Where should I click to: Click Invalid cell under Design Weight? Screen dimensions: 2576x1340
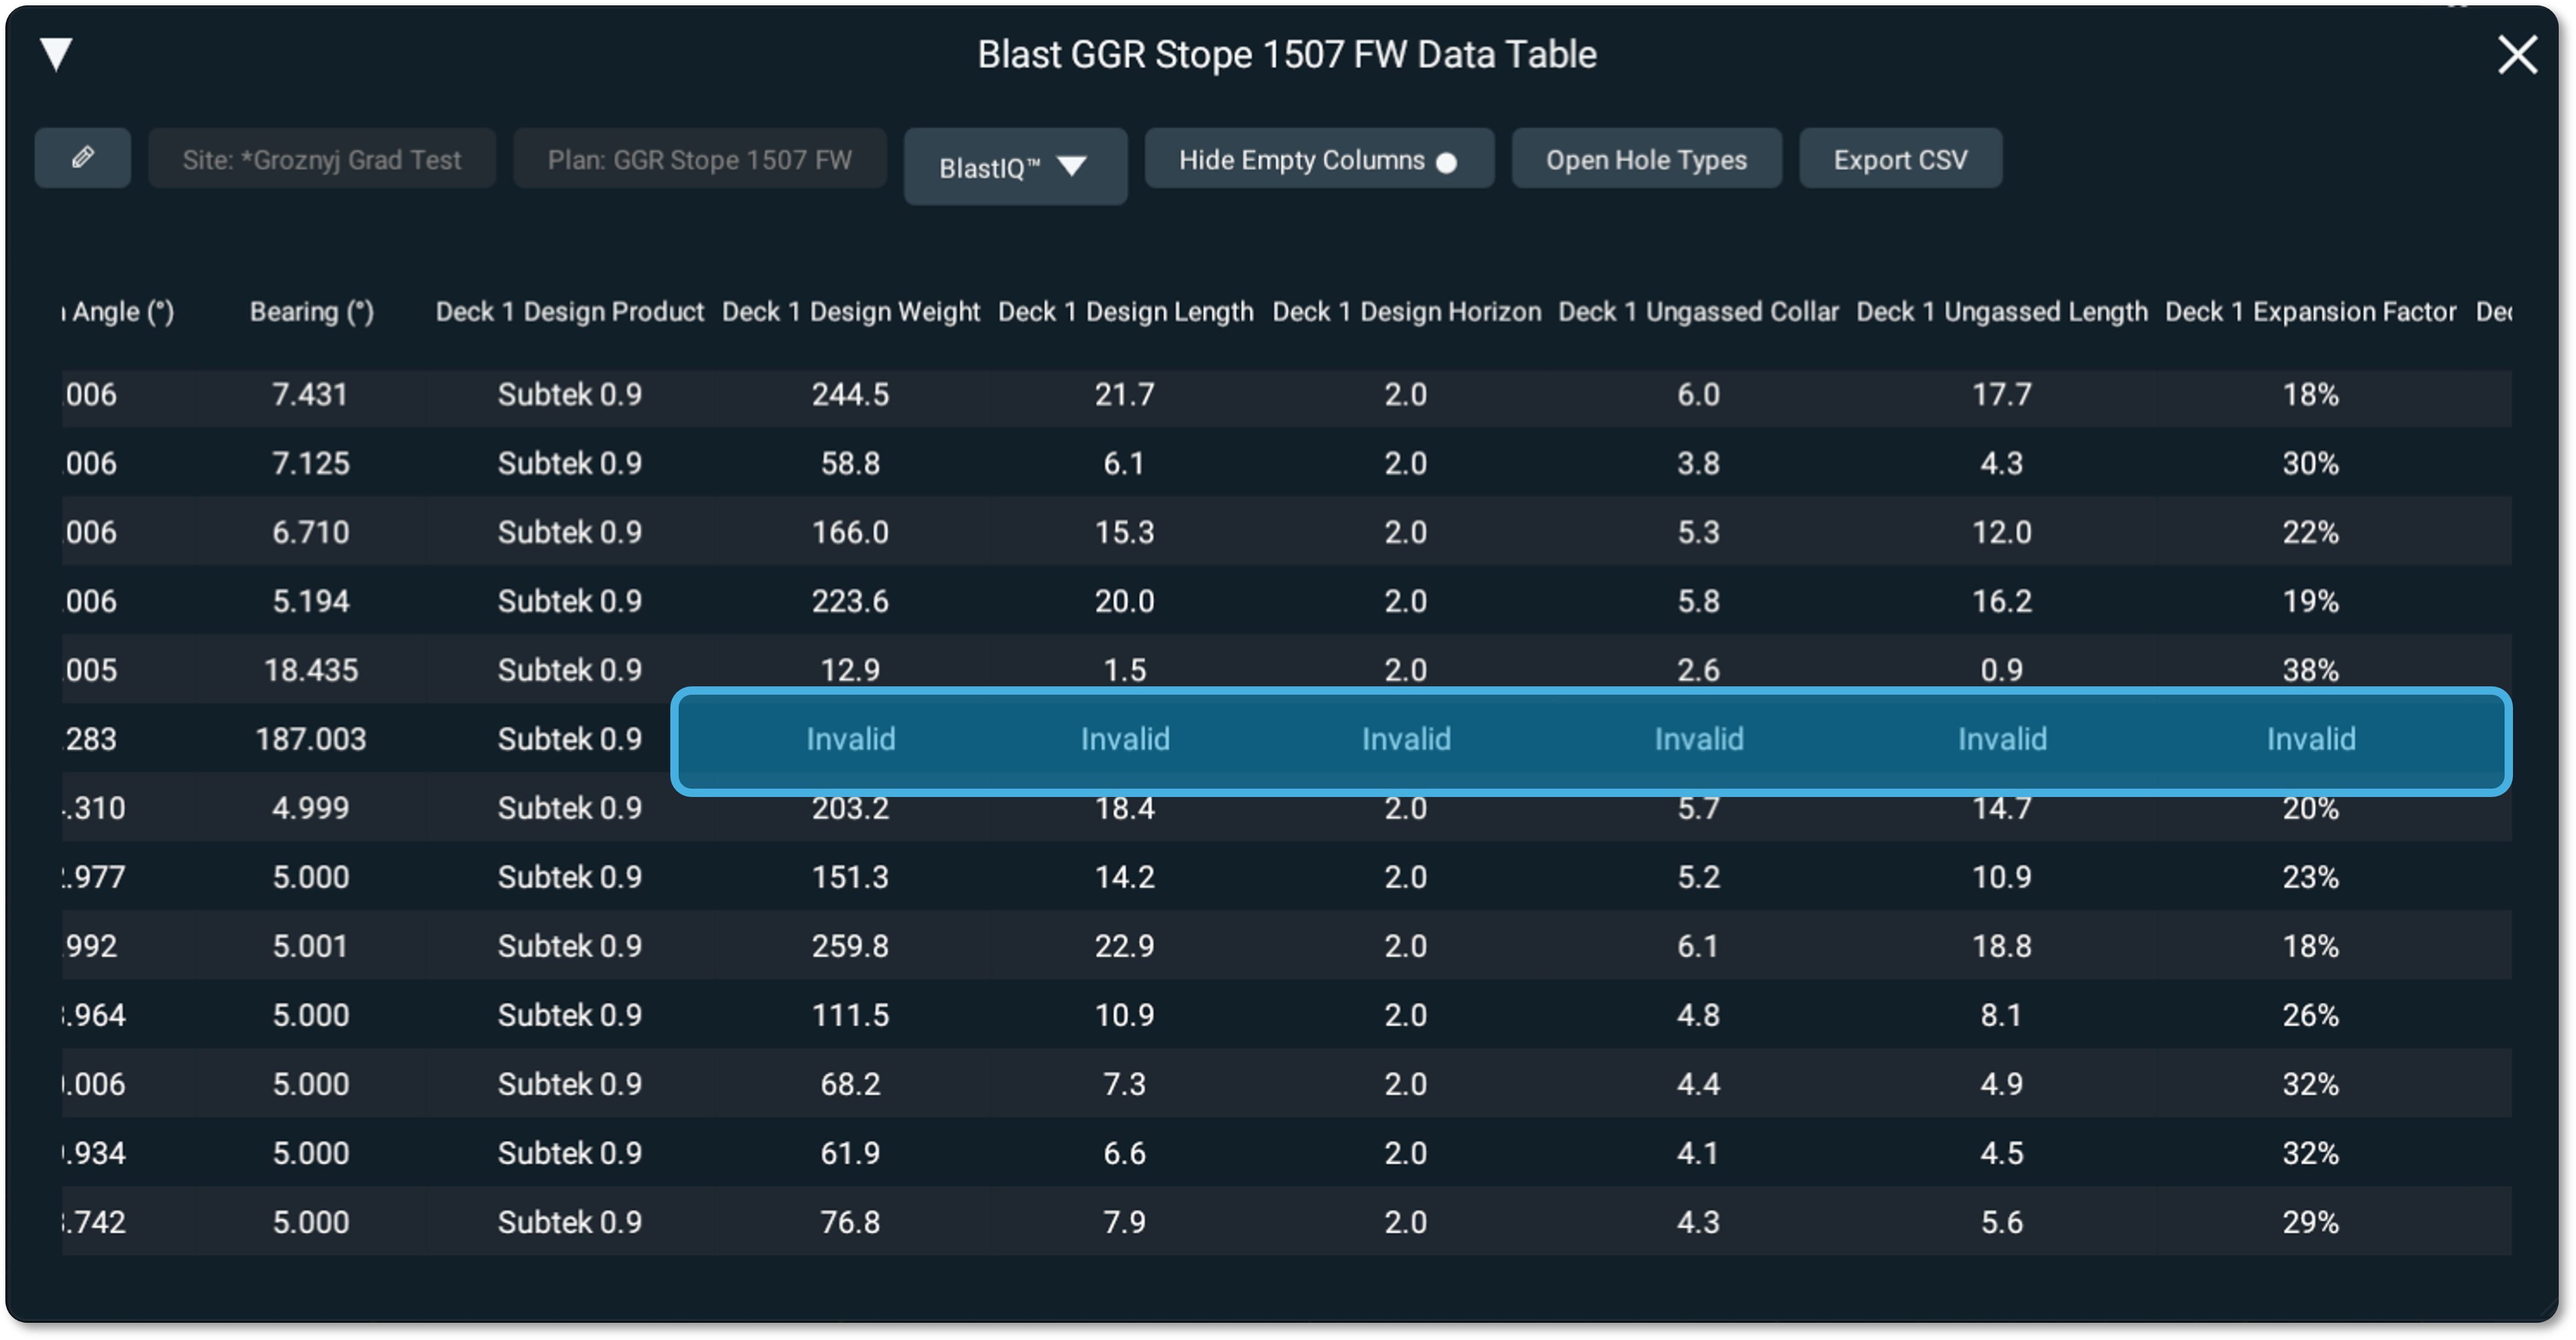(851, 739)
